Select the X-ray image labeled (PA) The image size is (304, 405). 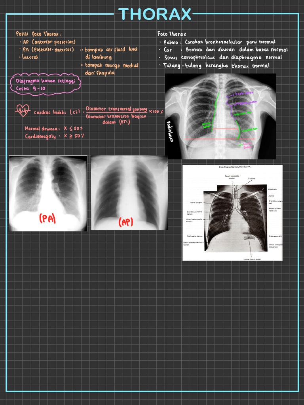coord(48,193)
